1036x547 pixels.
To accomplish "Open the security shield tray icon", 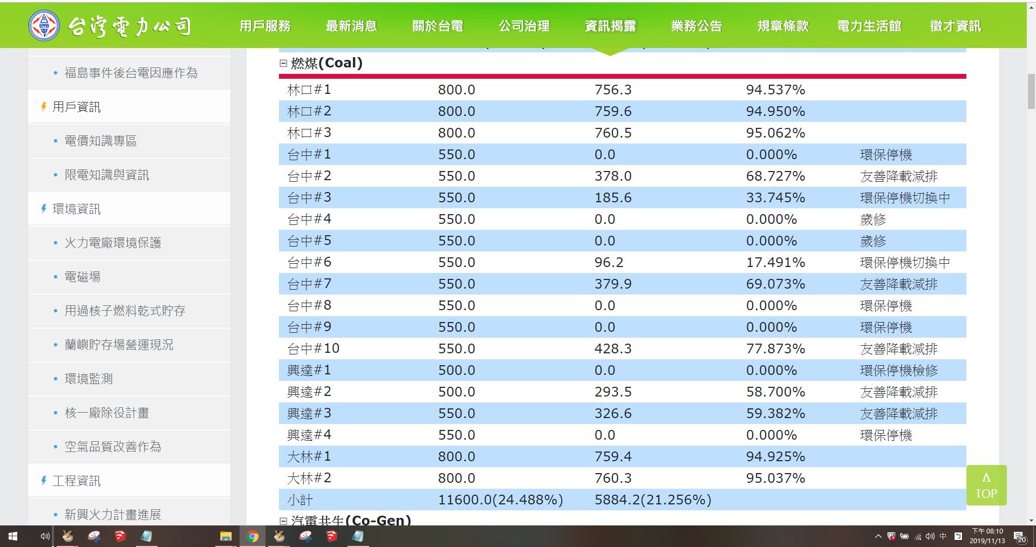I will 891,536.
